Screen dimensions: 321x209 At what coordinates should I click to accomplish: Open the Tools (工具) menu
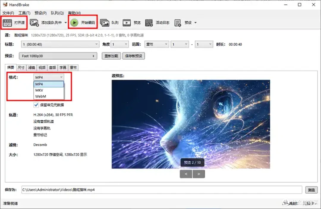point(24,13)
